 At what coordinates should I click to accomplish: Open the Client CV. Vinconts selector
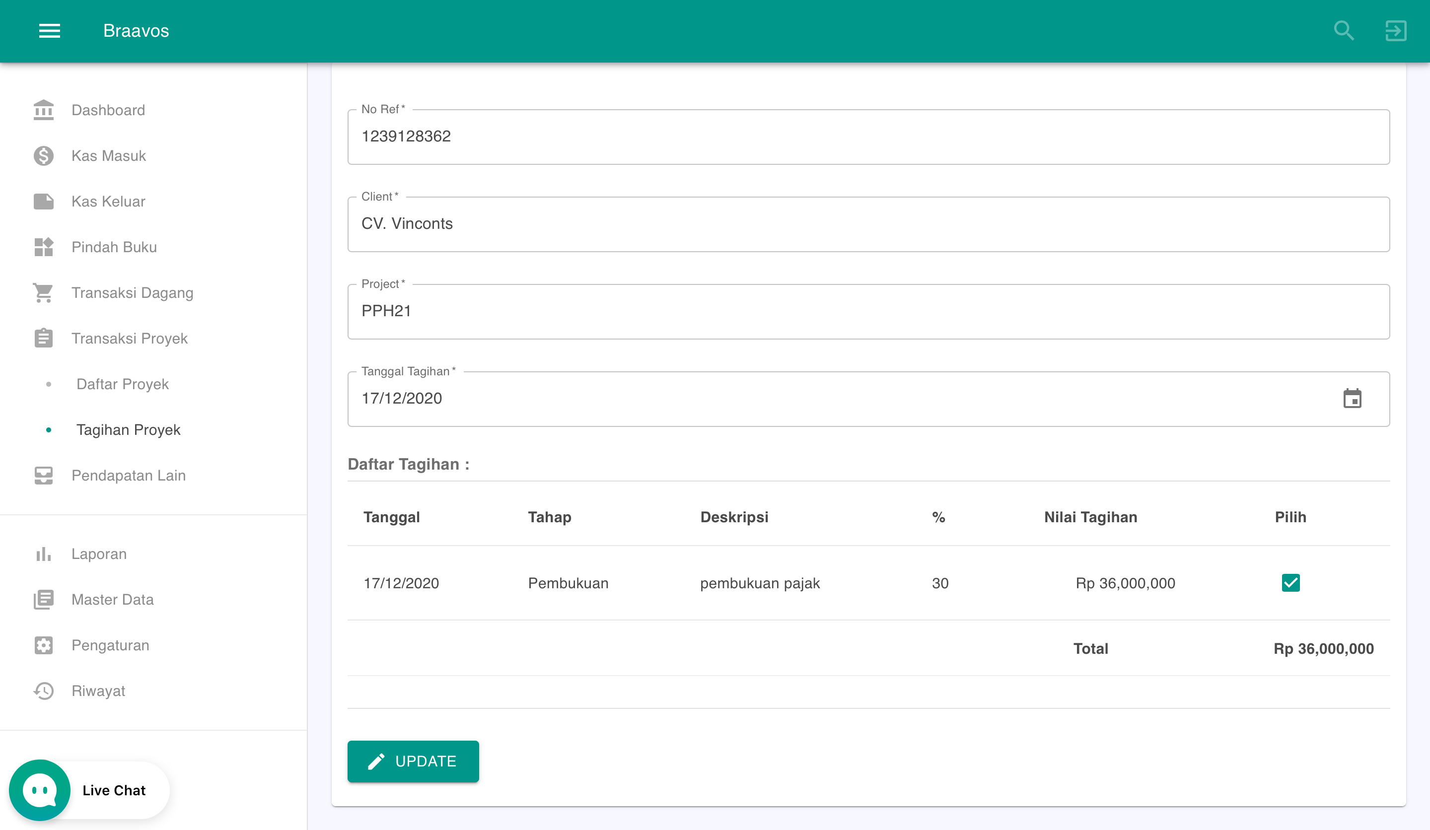[x=868, y=224]
